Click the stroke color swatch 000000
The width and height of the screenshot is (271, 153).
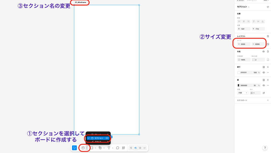coord(239,85)
